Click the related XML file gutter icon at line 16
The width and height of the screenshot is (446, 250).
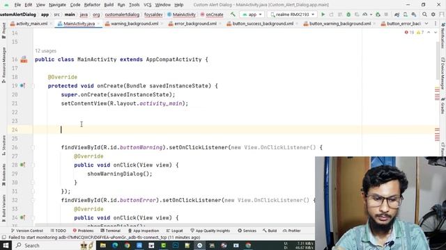point(24,60)
